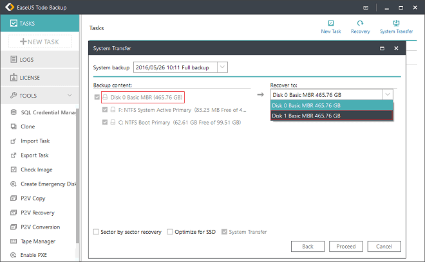Close the System Transfer dialog
425x262 pixels.
pyautogui.click(x=396, y=48)
